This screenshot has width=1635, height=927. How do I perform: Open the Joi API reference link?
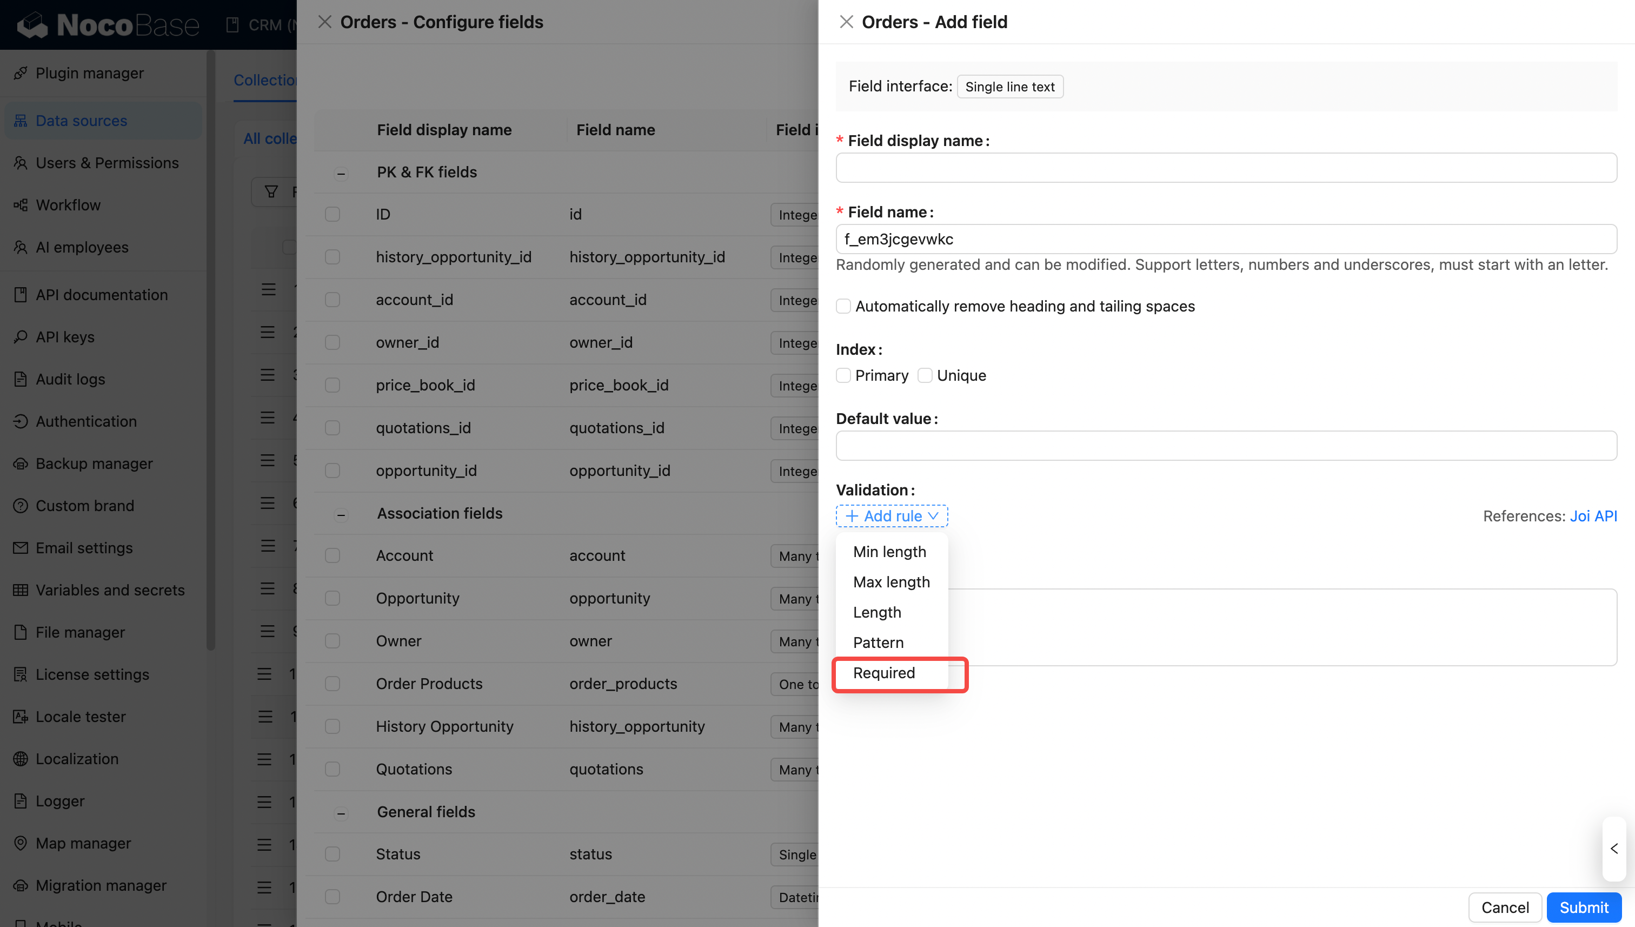click(1593, 516)
